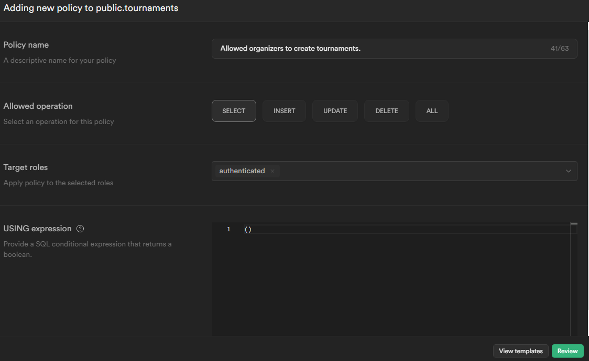Set operation to DELETE

coord(387,111)
